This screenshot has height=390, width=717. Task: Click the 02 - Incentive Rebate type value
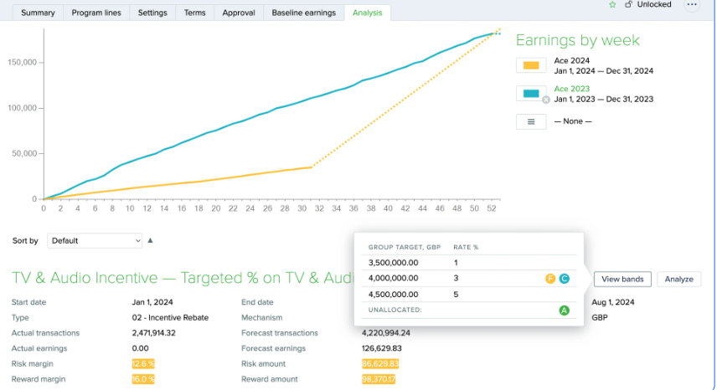coord(170,318)
